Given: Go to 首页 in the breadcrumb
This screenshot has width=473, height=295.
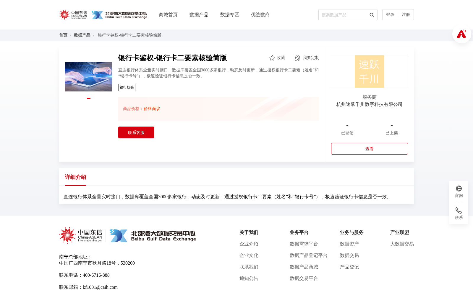Looking at the screenshot, I should (x=63, y=35).
